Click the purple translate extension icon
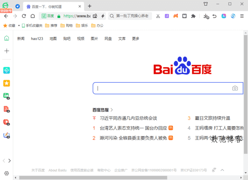The height and width of the screenshot is (180, 248). pyautogui.click(x=167, y=16)
